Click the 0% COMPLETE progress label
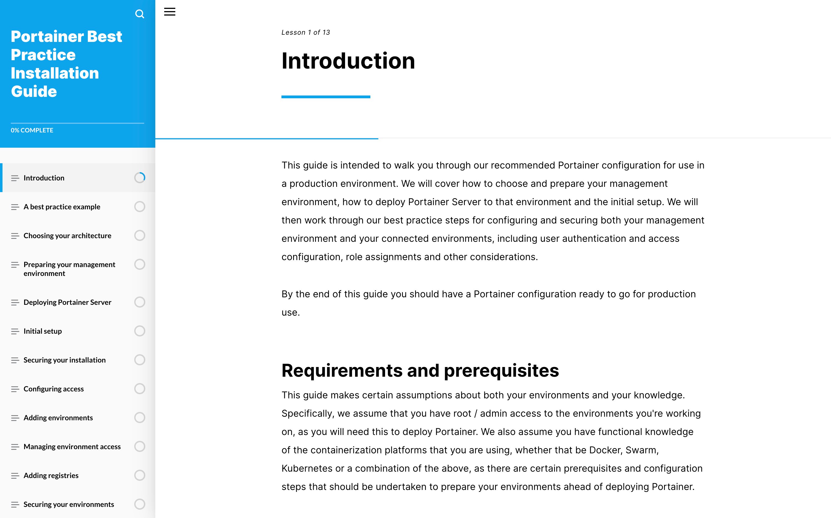The width and height of the screenshot is (831, 518). pos(32,130)
